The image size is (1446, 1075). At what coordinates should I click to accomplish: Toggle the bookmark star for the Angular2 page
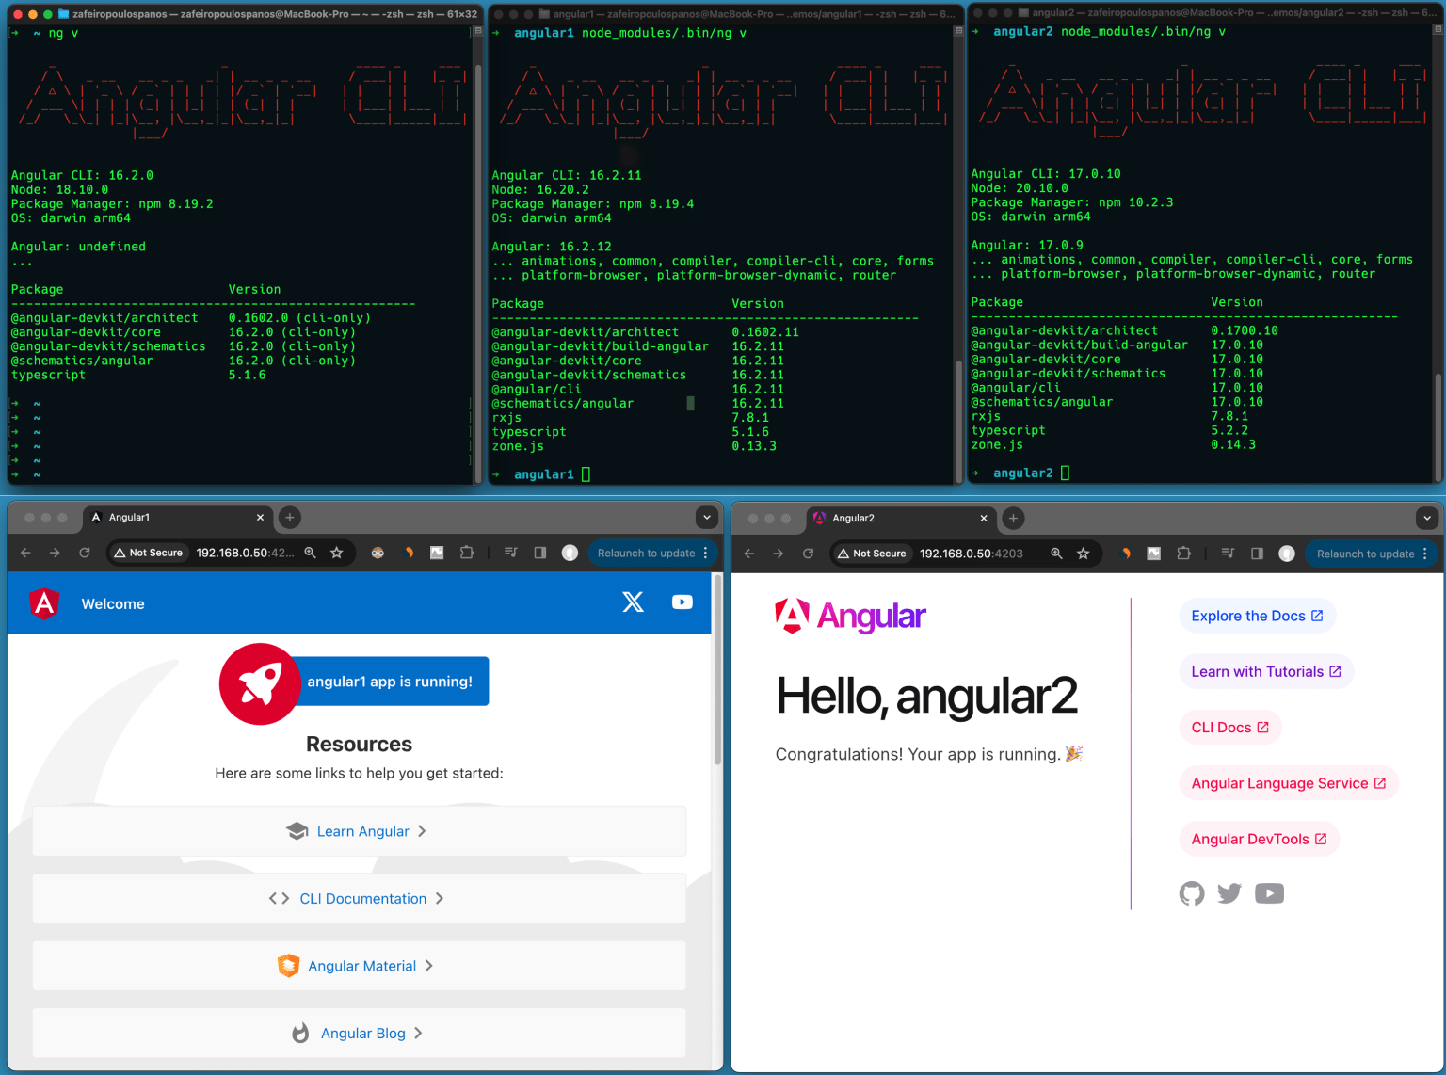click(1085, 554)
